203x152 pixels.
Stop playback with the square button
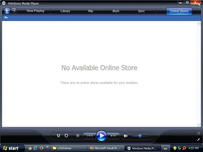tap(78, 136)
